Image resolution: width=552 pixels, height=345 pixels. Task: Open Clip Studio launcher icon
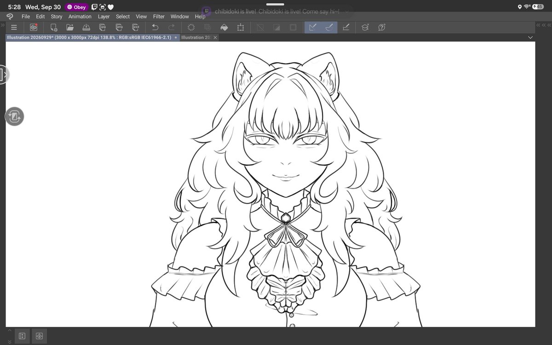[33, 27]
